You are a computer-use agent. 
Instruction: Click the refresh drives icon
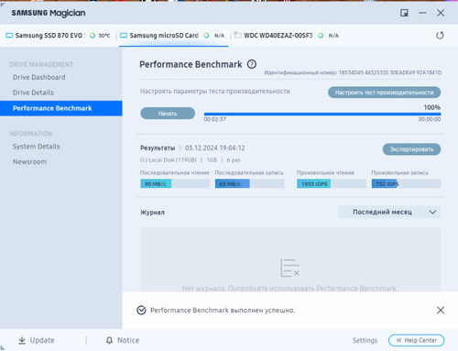440,36
